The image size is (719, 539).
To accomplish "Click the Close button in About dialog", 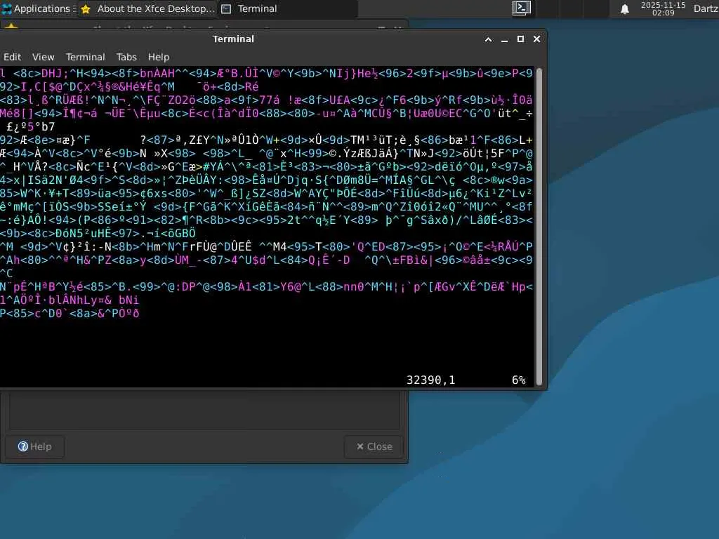I will (x=374, y=446).
